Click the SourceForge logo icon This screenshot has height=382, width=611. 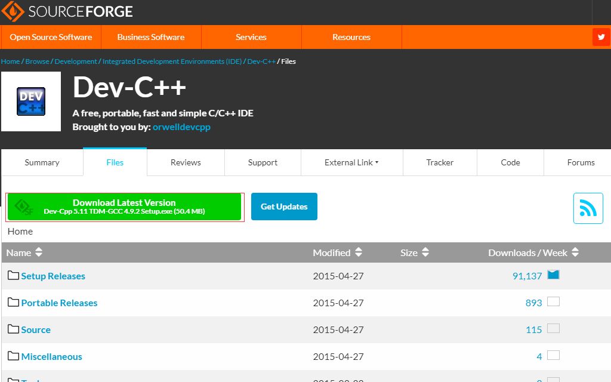tap(13, 11)
